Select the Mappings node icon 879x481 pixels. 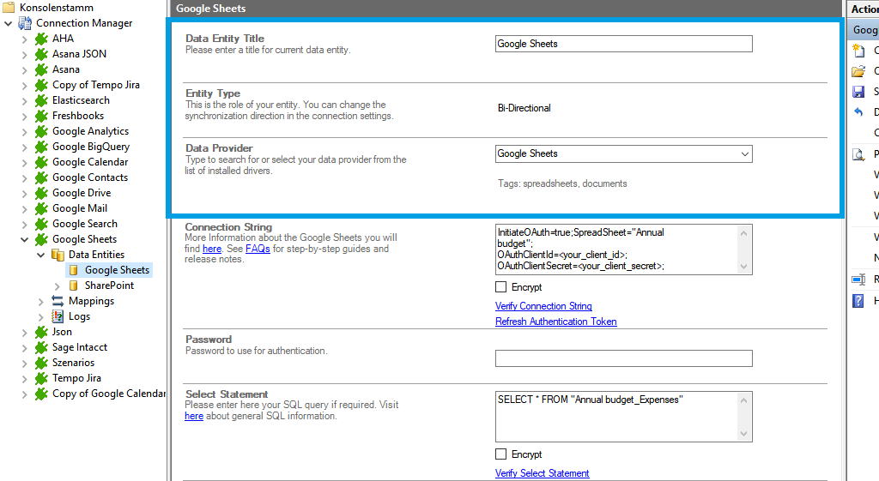coord(58,301)
